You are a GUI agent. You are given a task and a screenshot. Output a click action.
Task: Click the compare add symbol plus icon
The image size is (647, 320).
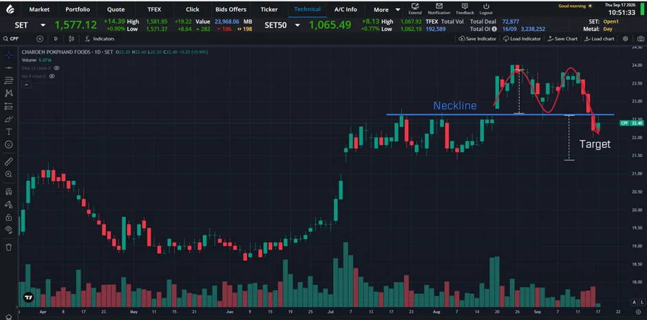click(40, 39)
